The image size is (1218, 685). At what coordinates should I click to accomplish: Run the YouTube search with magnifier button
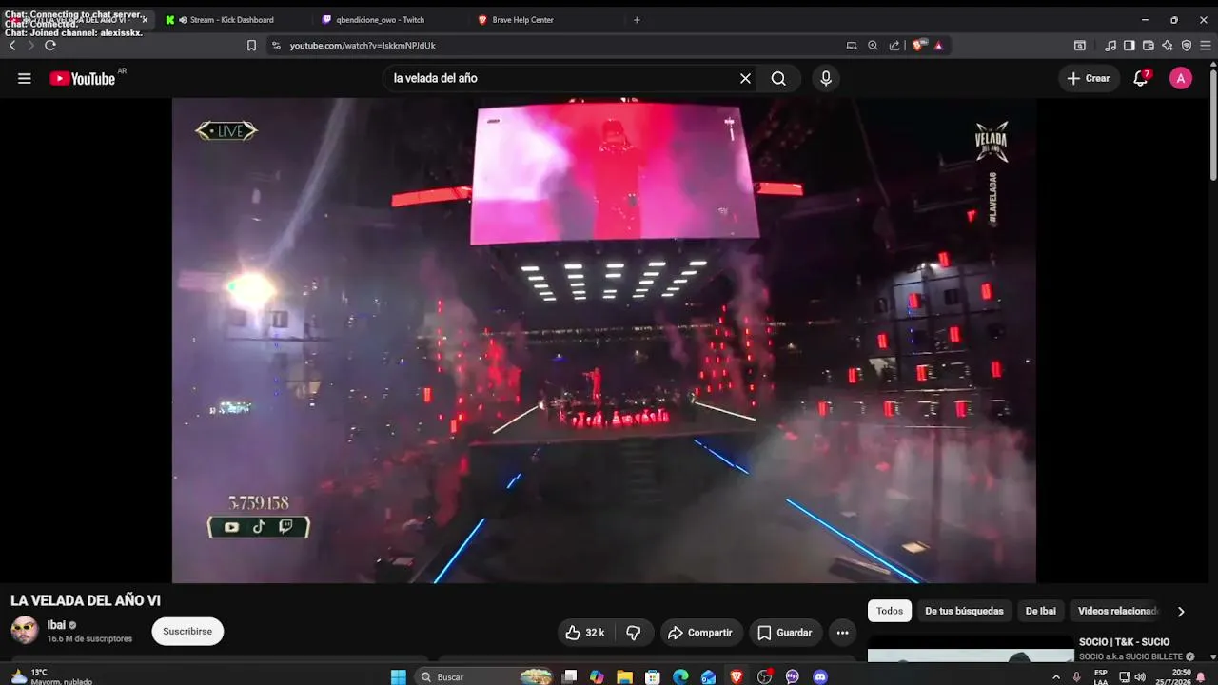[778, 78]
